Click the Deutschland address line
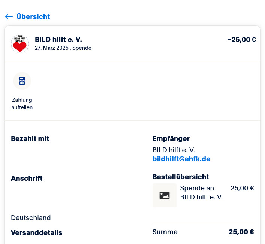This screenshot has width=265, height=244. [x=31, y=218]
